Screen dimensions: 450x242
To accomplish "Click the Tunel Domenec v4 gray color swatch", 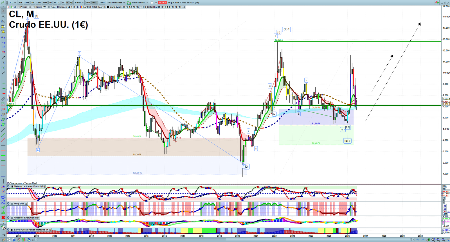I will click(x=49, y=7).
